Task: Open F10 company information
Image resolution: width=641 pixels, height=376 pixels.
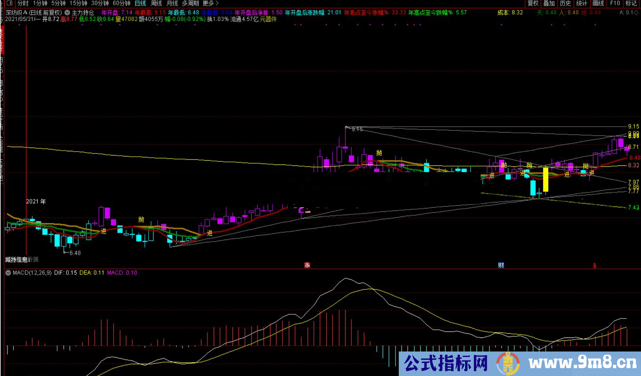Action: click(x=615, y=3)
